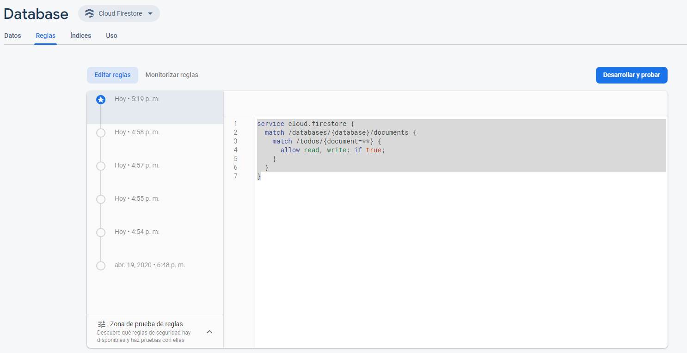Click the Database page heading
The width and height of the screenshot is (687, 353).
[36, 14]
